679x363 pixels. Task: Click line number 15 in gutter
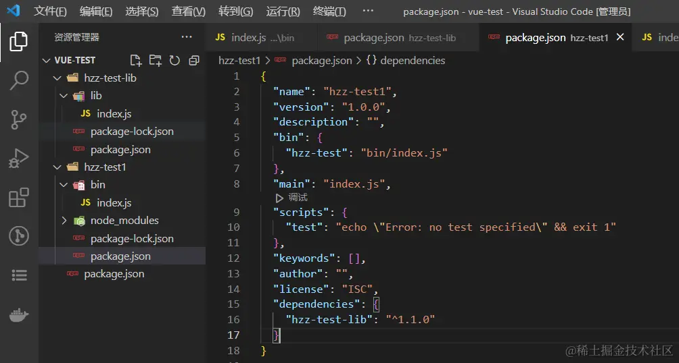[x=233, y=304]
